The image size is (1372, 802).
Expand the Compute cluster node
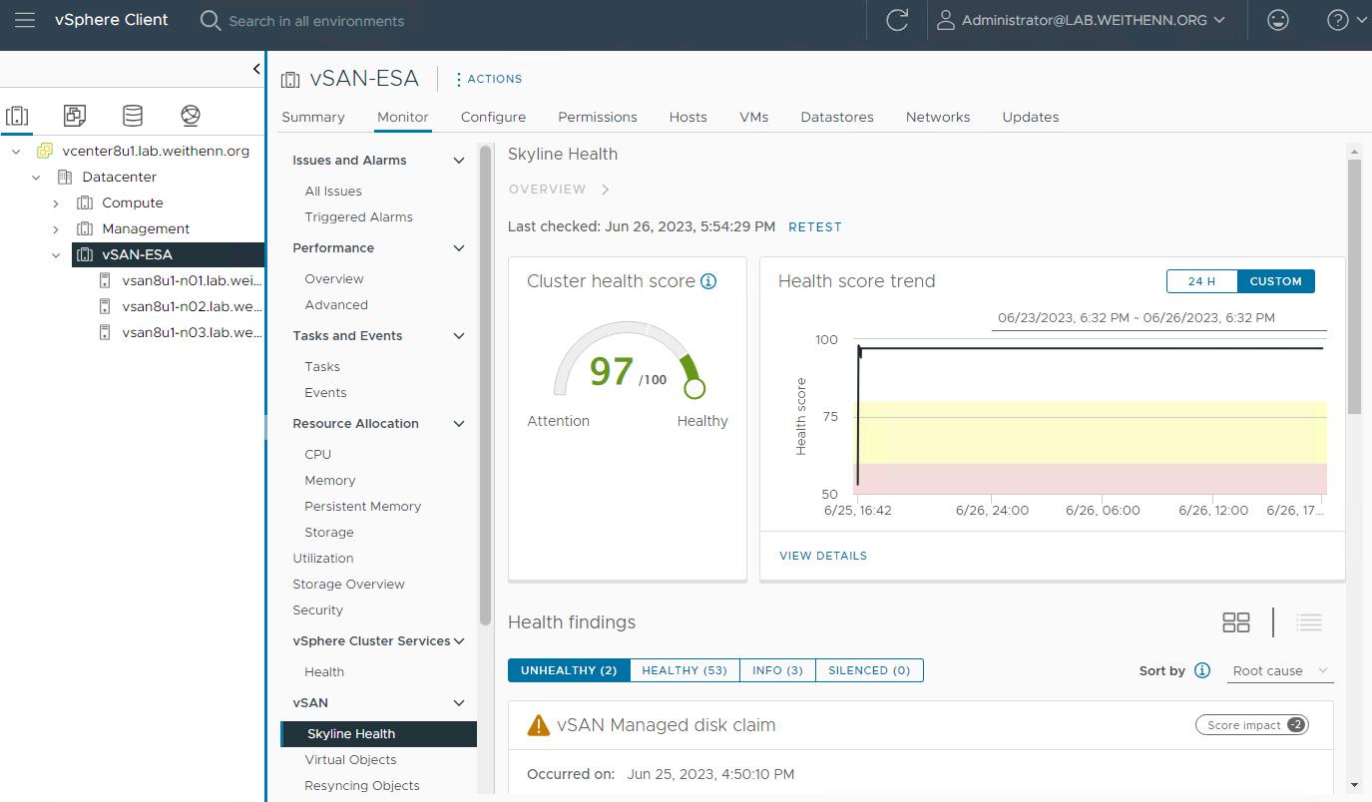[56, 202]
